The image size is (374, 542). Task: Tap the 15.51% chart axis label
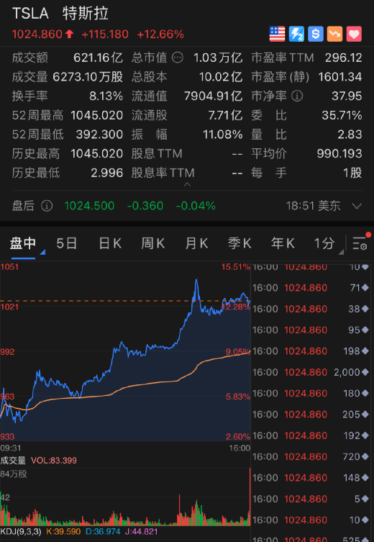(235, 266)
